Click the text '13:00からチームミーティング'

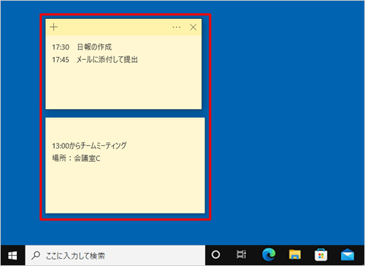(x=89, y=146)
